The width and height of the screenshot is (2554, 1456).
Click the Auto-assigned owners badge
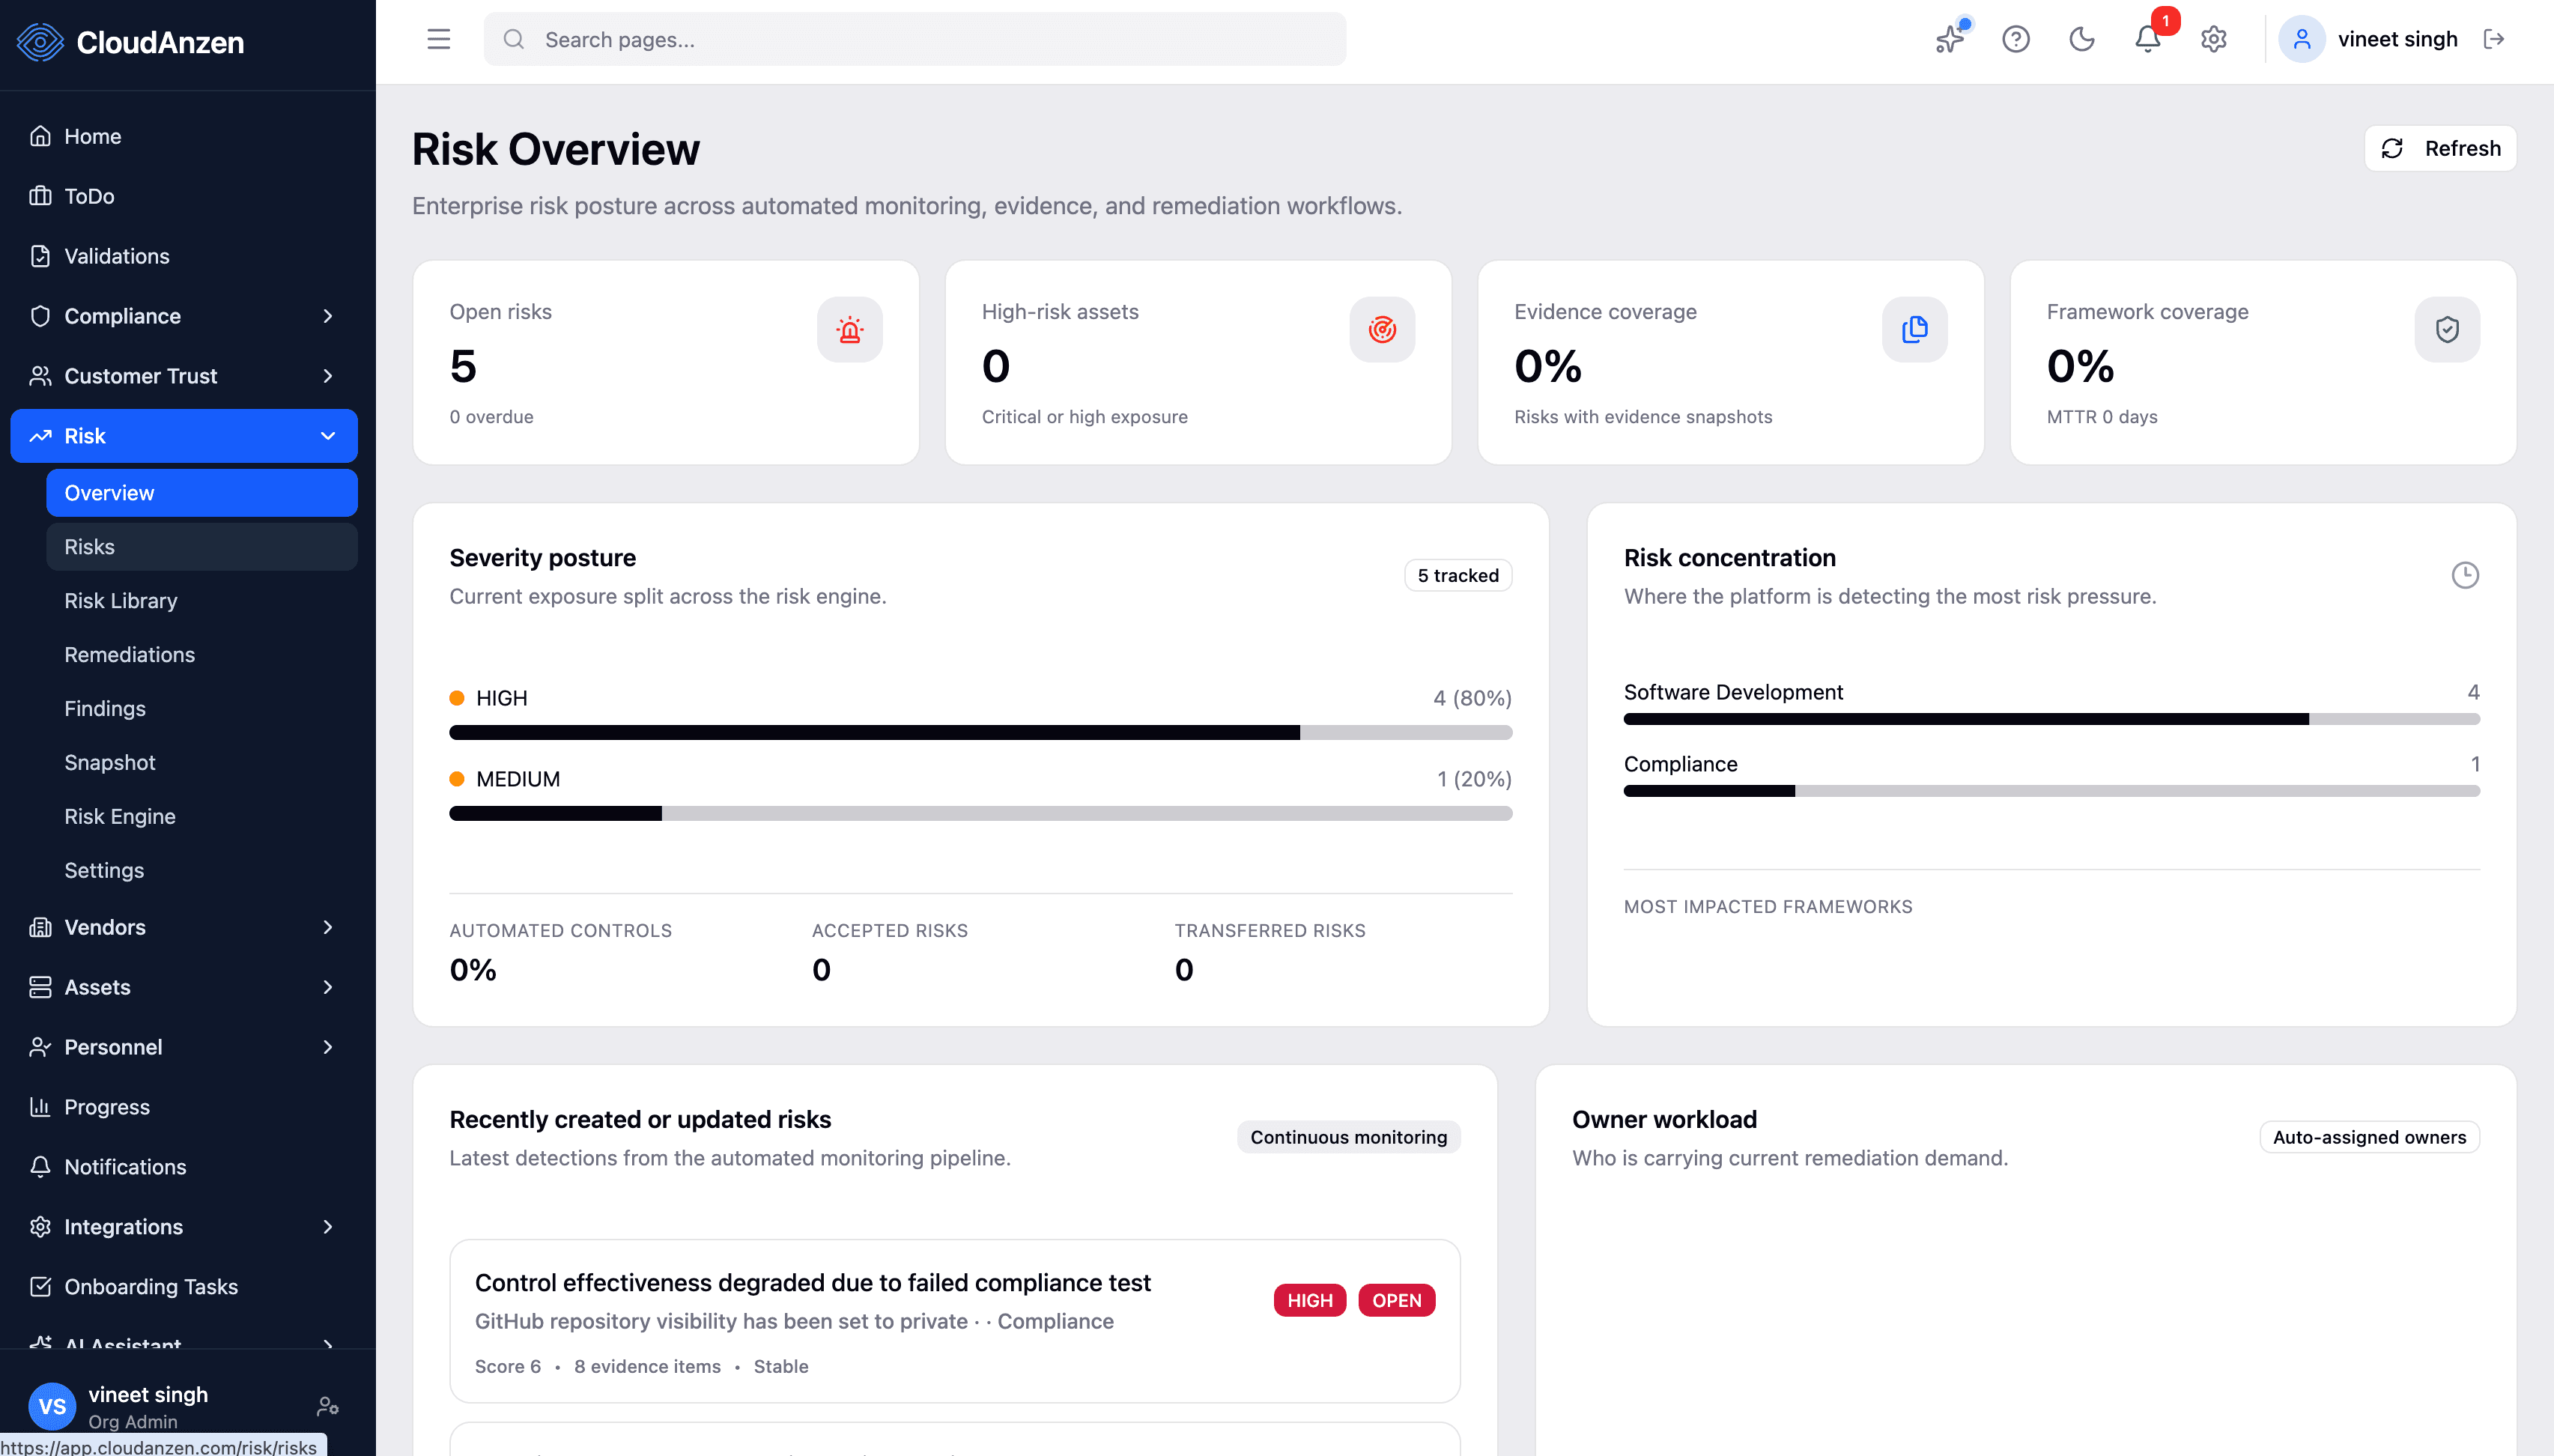coord(2369,1137)
